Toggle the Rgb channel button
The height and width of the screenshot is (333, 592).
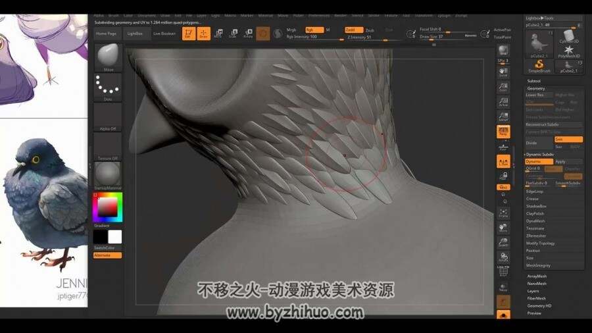(314, 30)
